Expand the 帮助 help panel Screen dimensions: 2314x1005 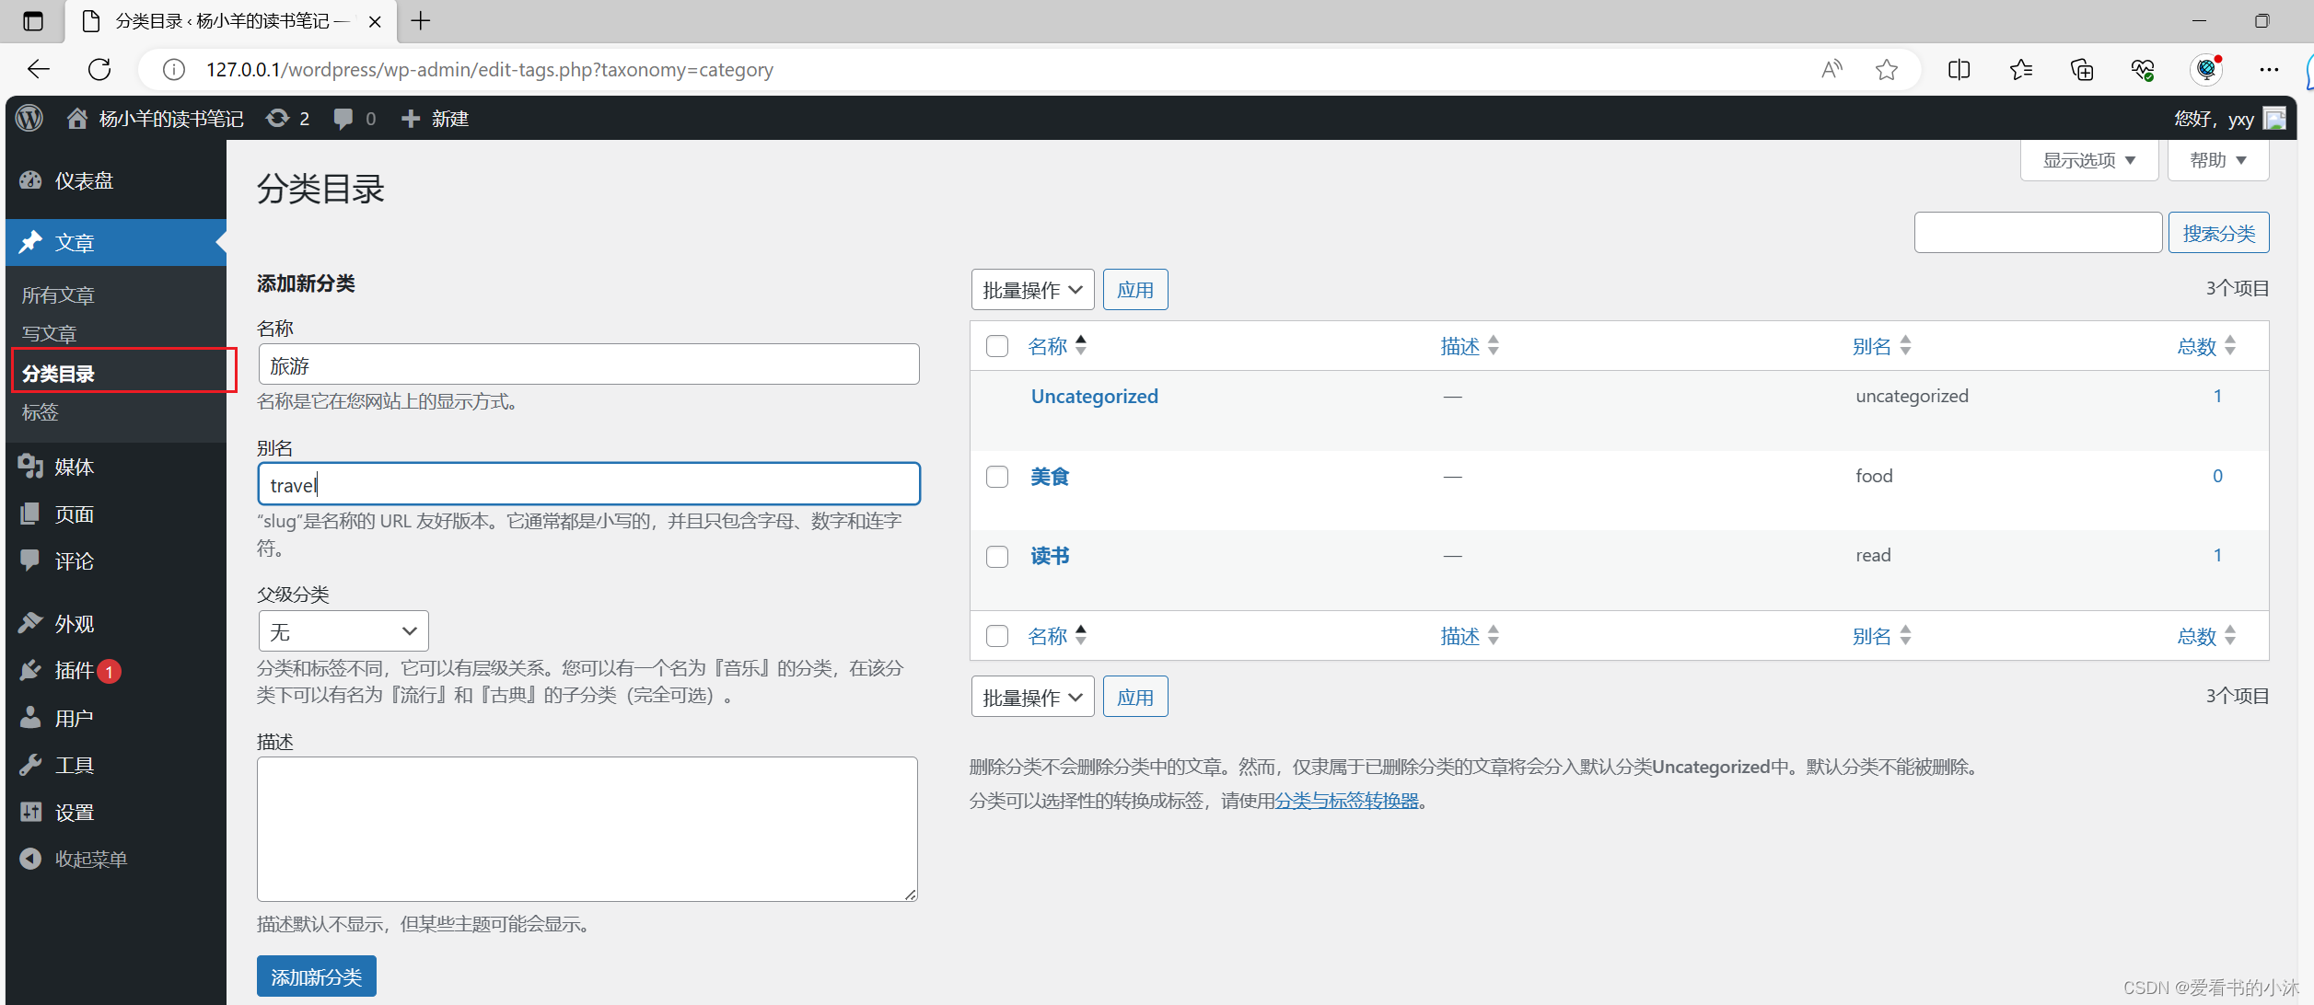point(2217,160)
